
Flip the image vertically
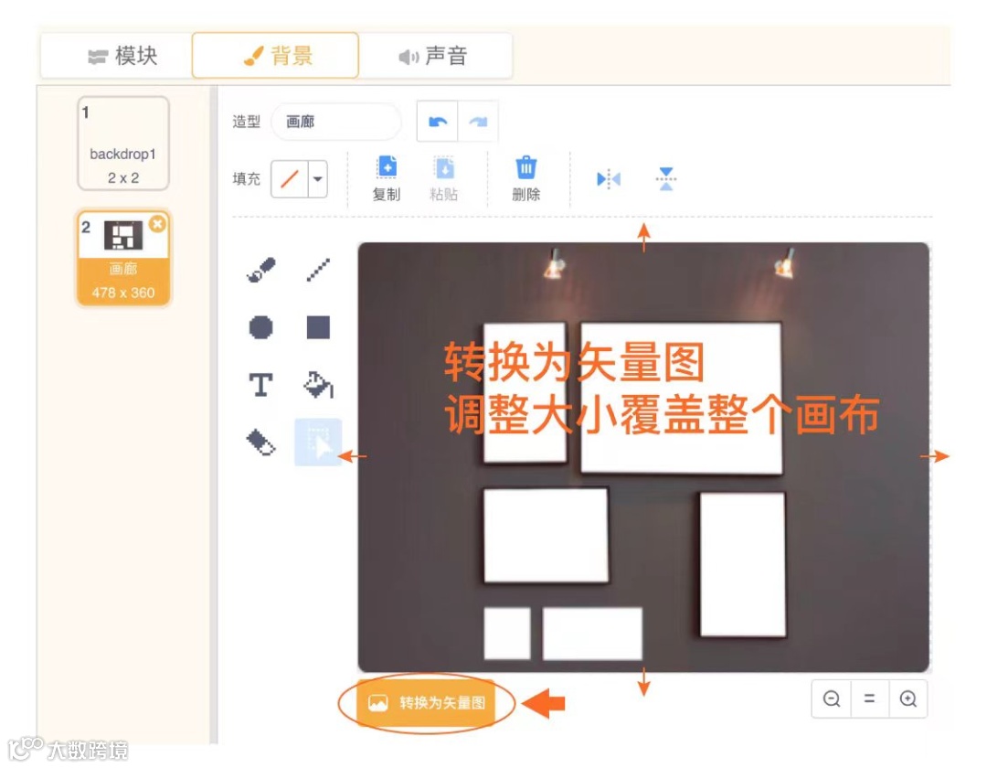[x=666, y=179]
